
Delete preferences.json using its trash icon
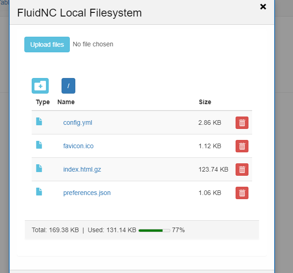coord(242,193)
